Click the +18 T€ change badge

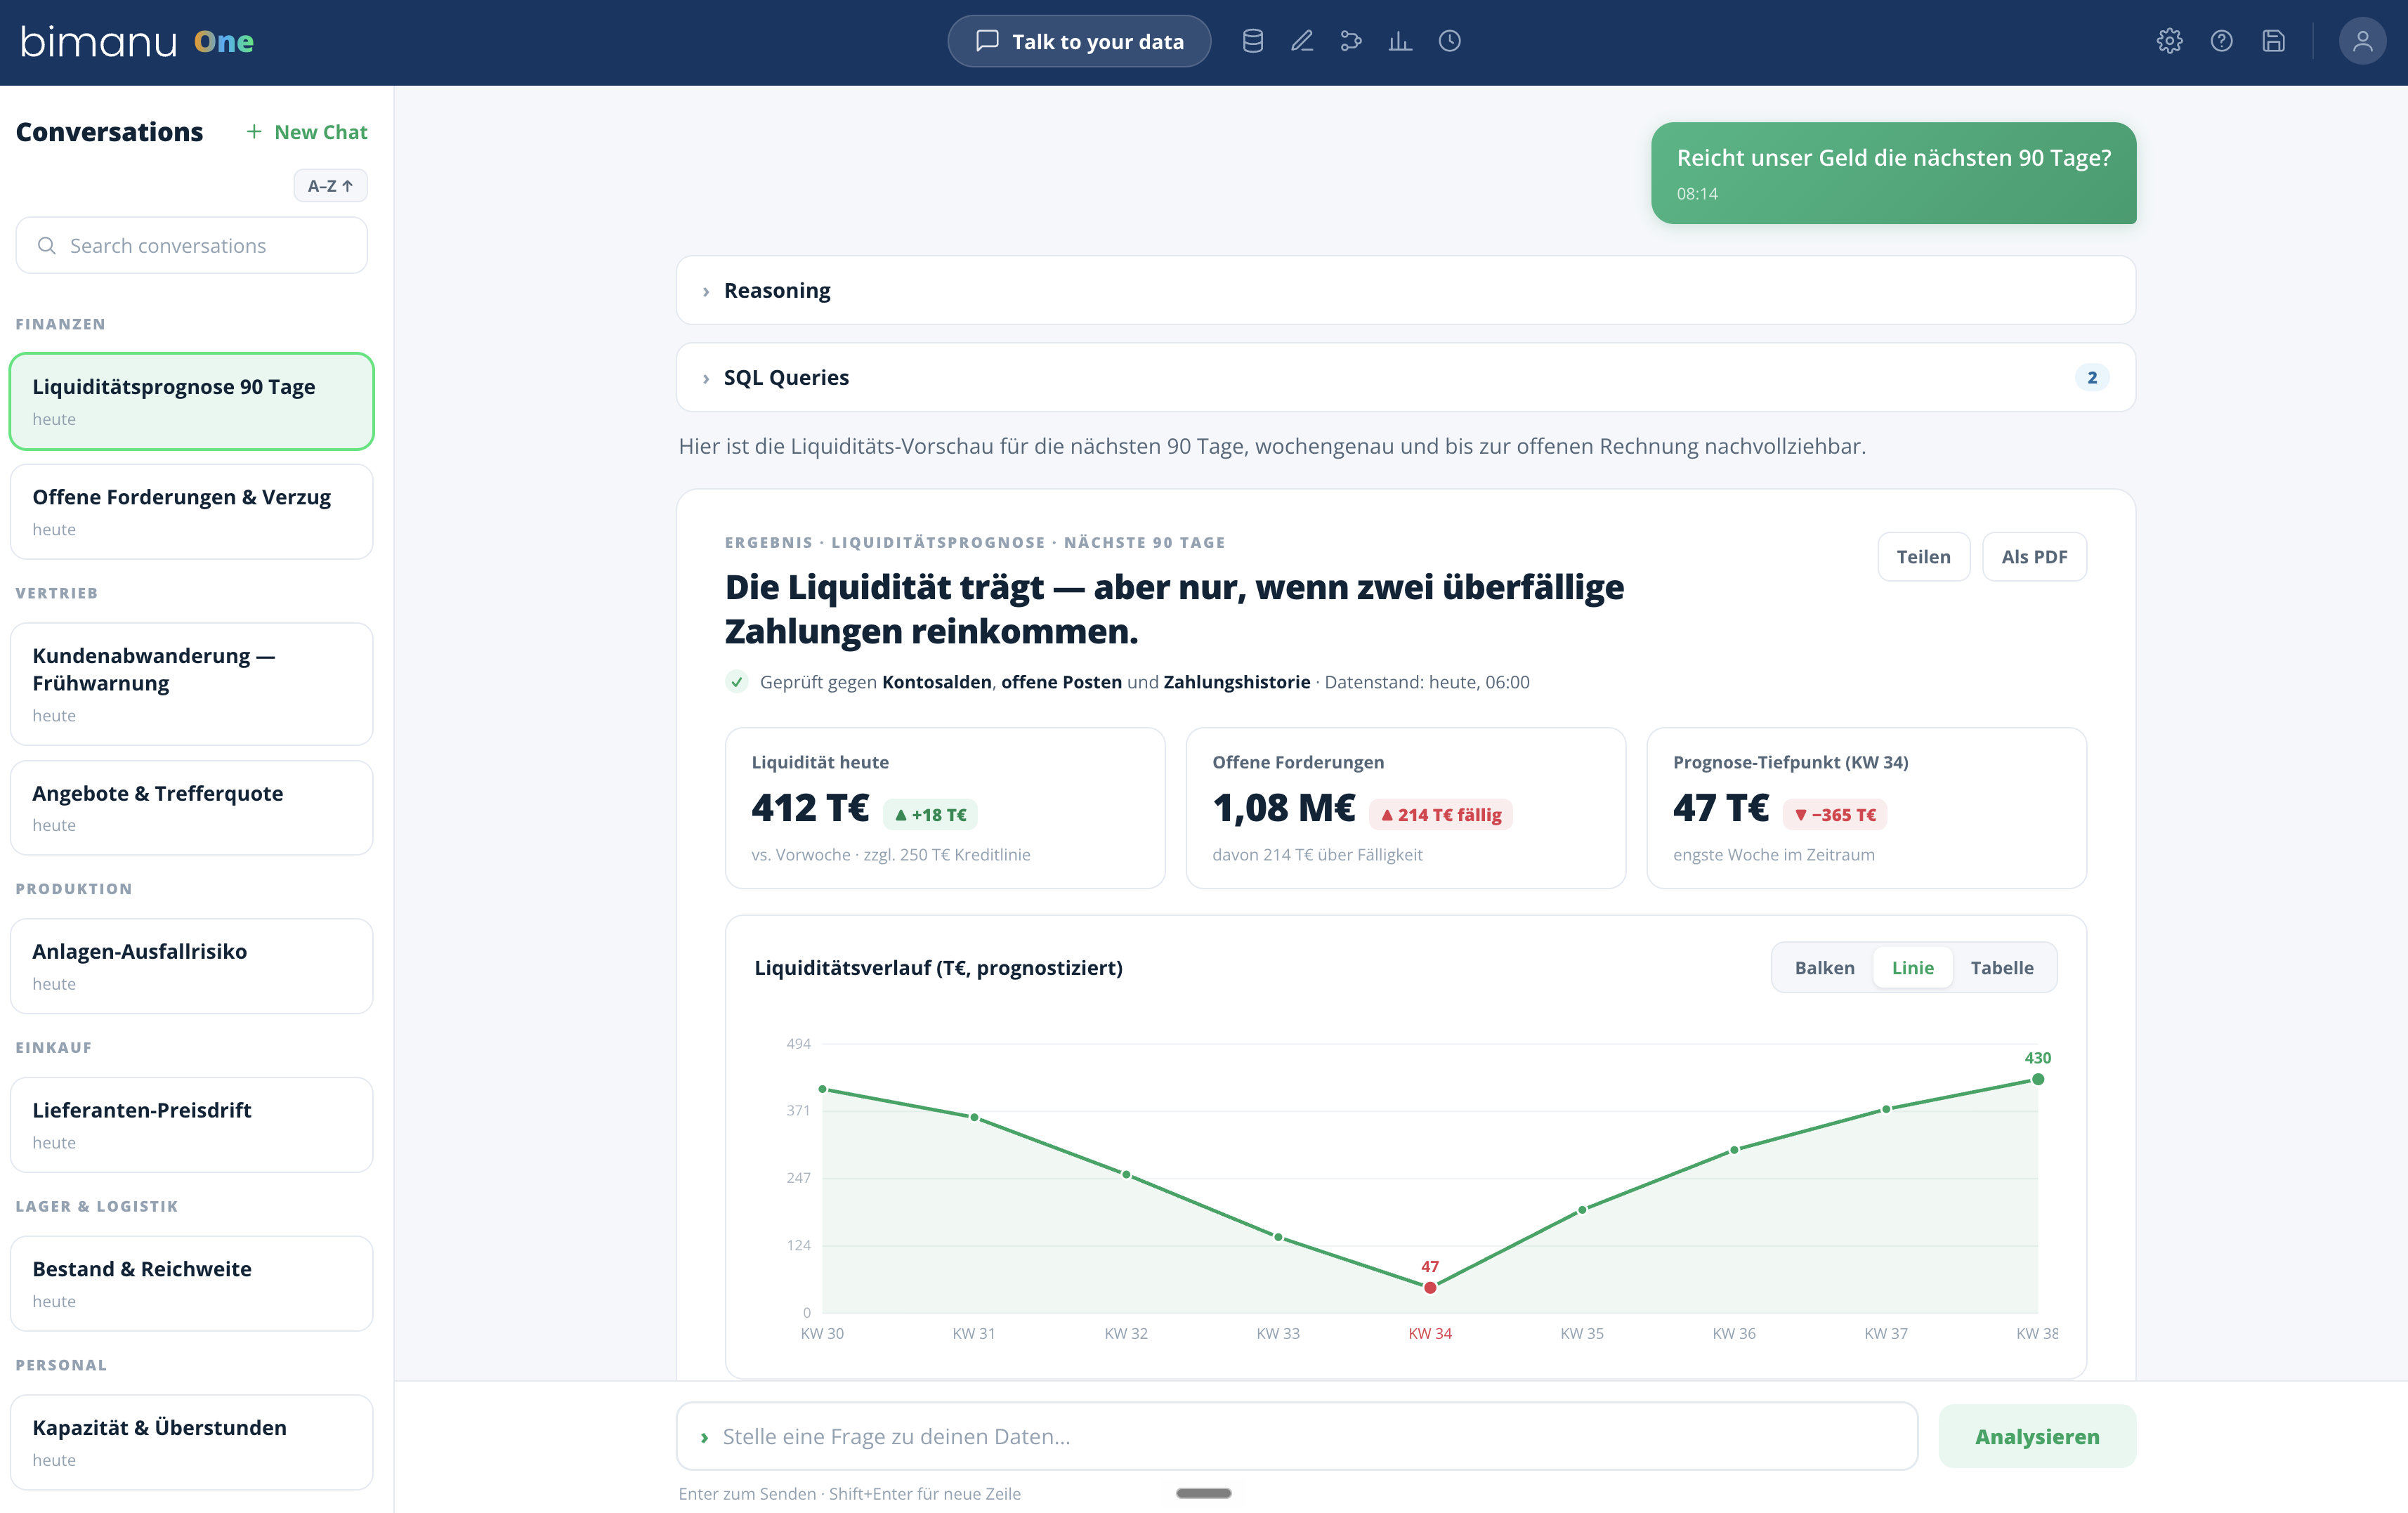click(x=930, y=815)
